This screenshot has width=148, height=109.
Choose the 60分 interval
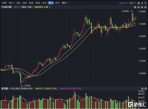click(38, 3)
